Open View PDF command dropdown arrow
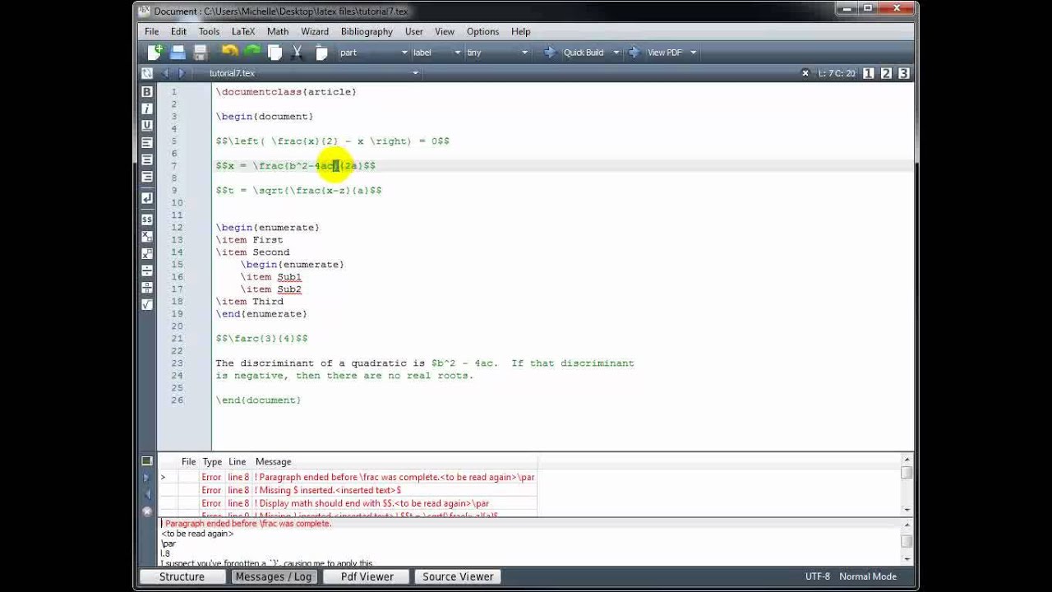1052x592 pixels. (x=693, y=53)
